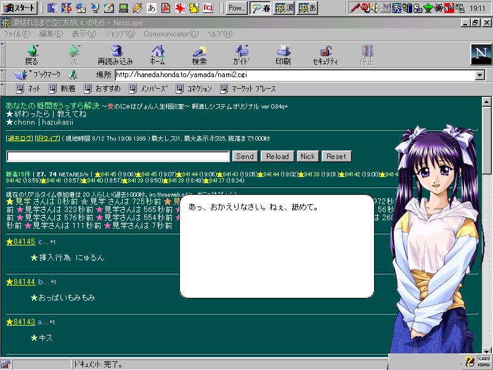Image resolution: width=493 pixels, height=370 pixels.
Task: Click the Stop (停止) toolbar icon
Action: (x=367, y=55)
